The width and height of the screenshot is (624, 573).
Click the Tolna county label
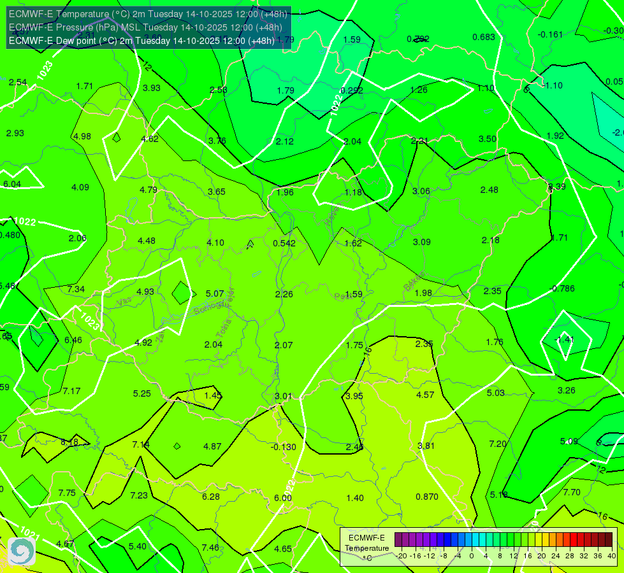click(224, 328)
